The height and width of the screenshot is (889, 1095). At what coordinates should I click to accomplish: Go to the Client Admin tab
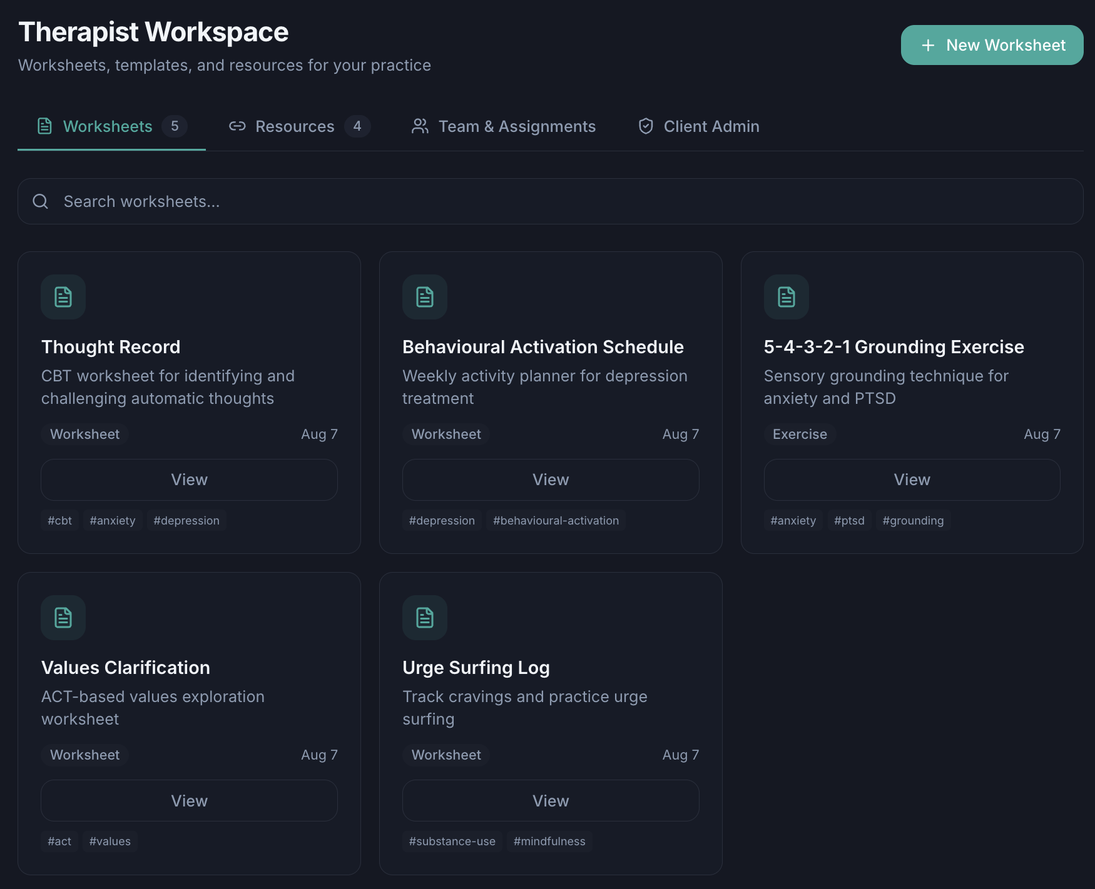[x=698, y=126]
